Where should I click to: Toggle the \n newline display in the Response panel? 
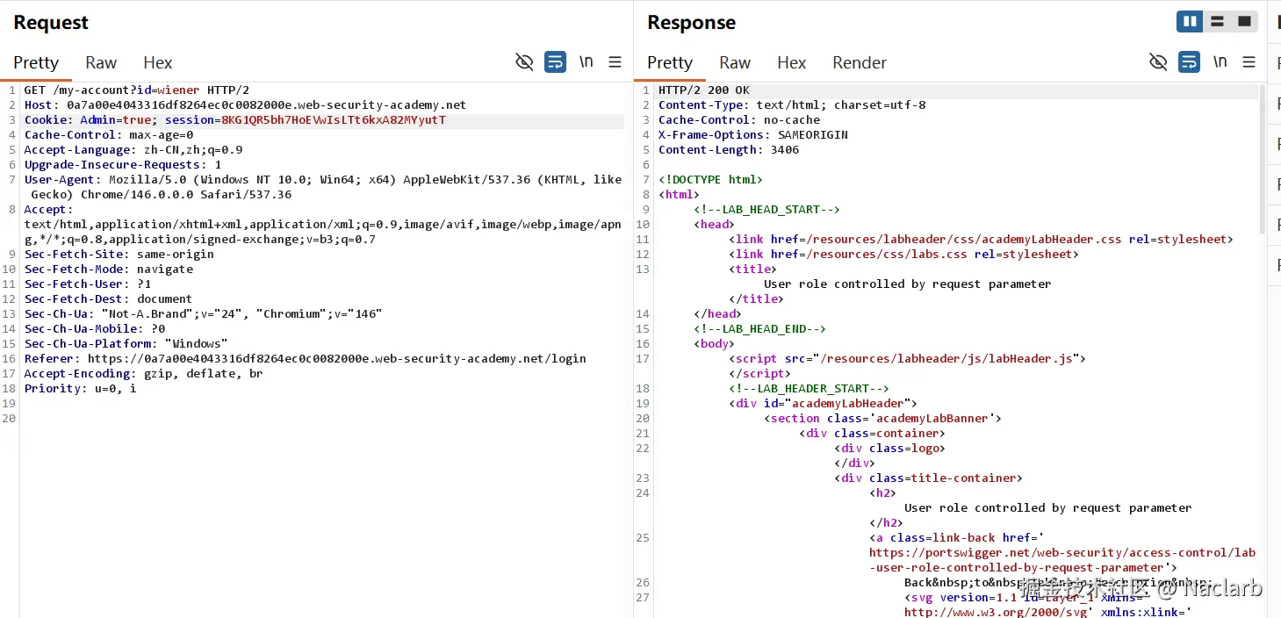(1220, 61)
